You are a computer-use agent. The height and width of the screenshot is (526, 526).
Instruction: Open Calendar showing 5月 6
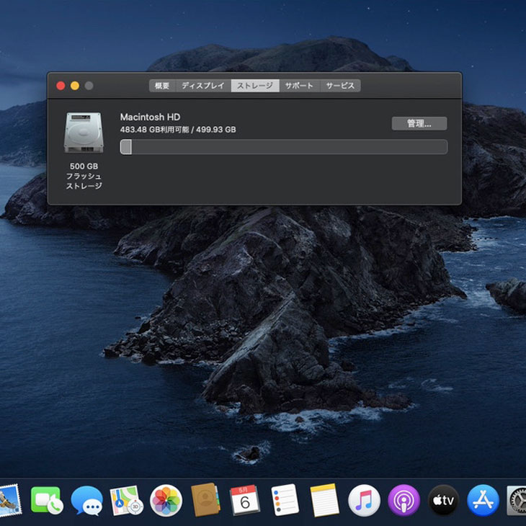[245, 500]
